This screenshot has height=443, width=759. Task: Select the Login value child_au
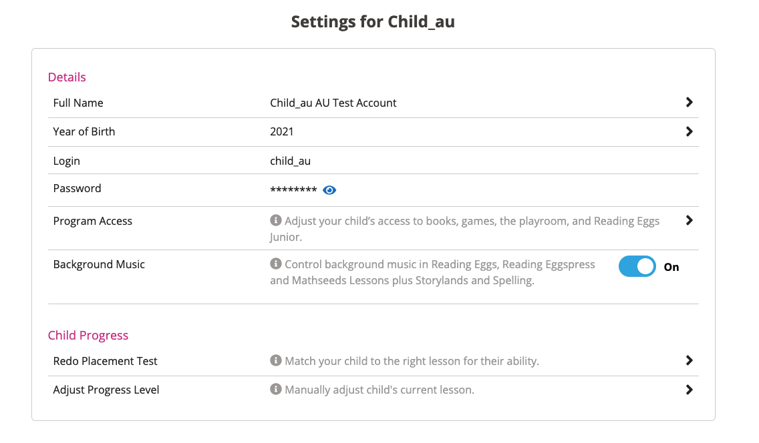click(x=290, y=161)
